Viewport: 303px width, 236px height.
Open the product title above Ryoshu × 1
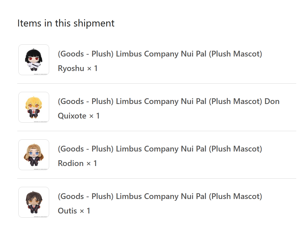(160, 54)
